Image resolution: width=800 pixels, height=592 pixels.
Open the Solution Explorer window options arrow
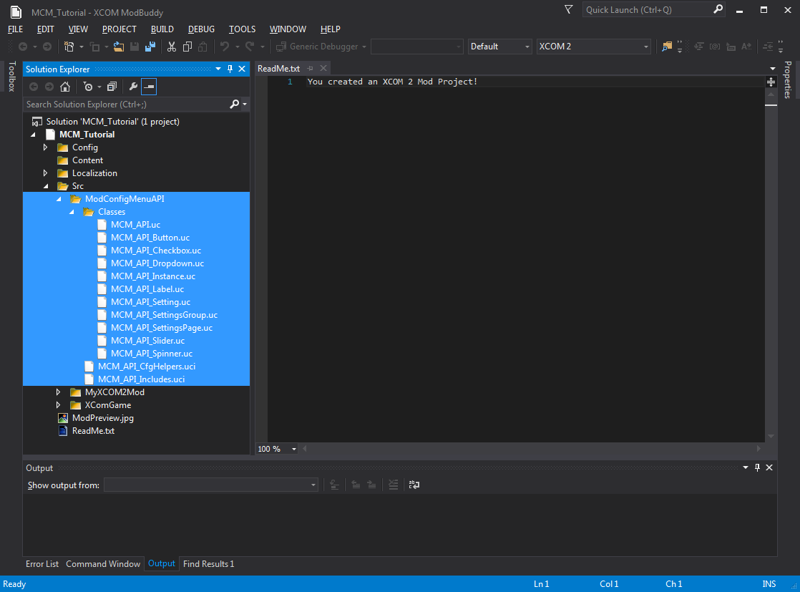coord(218,69)
